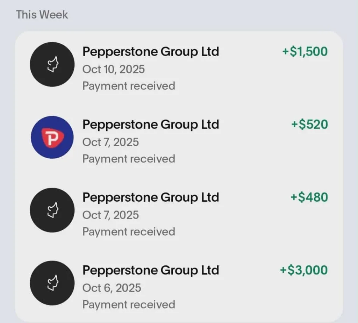Click Payment received under the Oct 10 transaction
358x323 pixels.
pyautogui.click(x=129, y=86)
